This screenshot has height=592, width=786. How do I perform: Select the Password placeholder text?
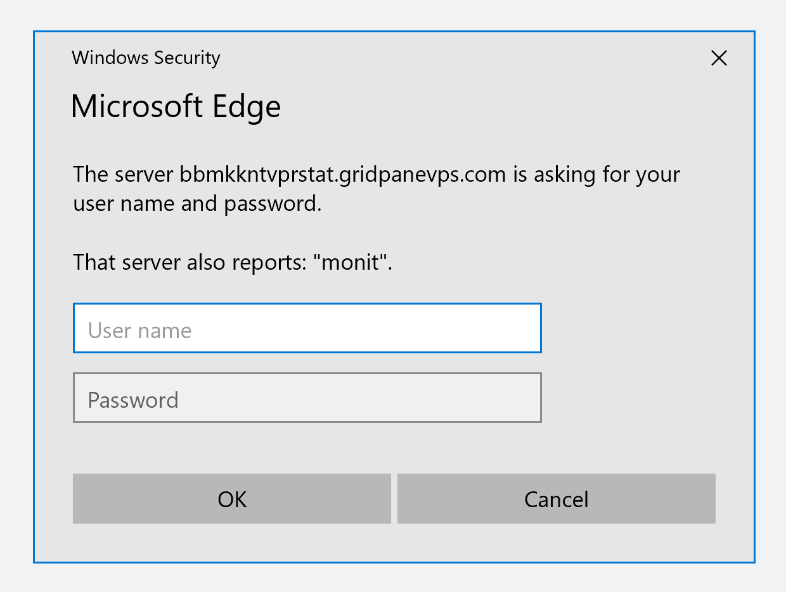click(132, 399)
